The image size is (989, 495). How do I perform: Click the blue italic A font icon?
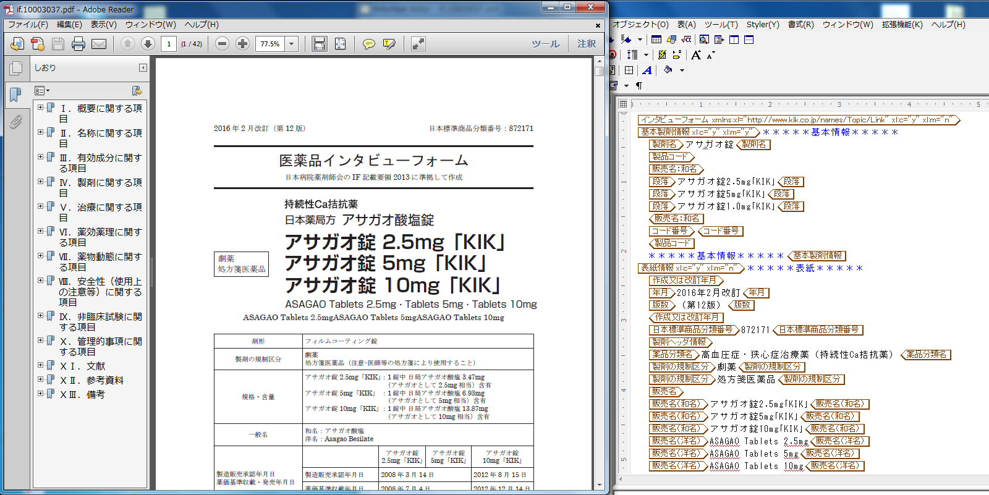647,70
